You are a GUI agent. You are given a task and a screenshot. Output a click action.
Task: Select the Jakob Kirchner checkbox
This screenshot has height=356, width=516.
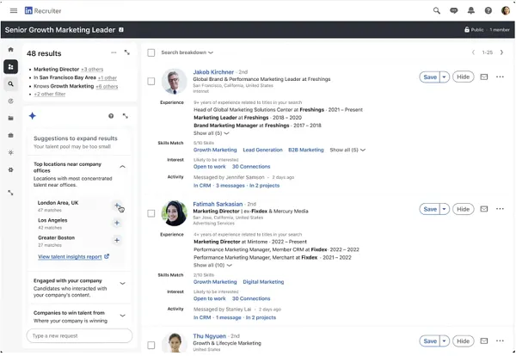pyautogui.click(x=151, y=82)
